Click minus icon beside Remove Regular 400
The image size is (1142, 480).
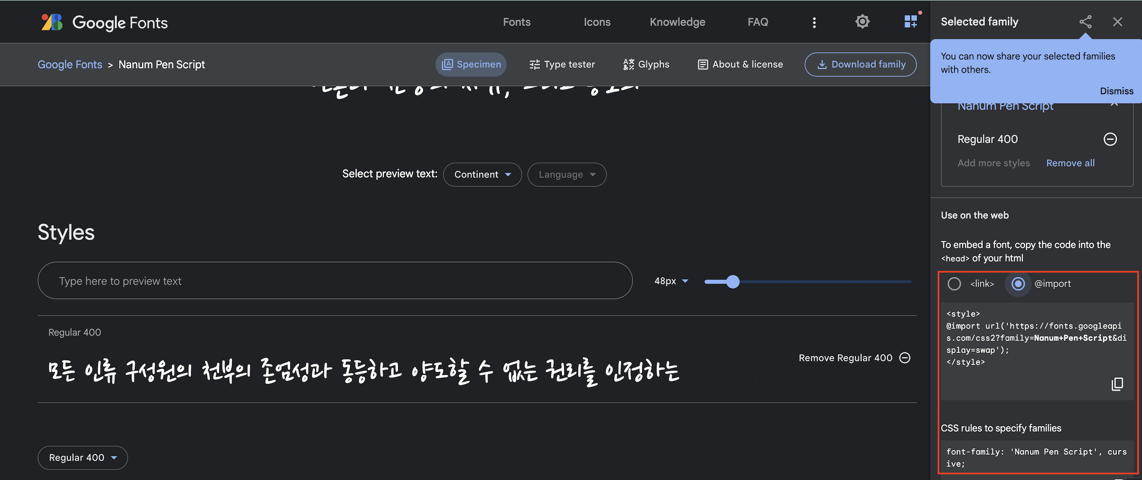pyautogui.click(x=905, y=358)
